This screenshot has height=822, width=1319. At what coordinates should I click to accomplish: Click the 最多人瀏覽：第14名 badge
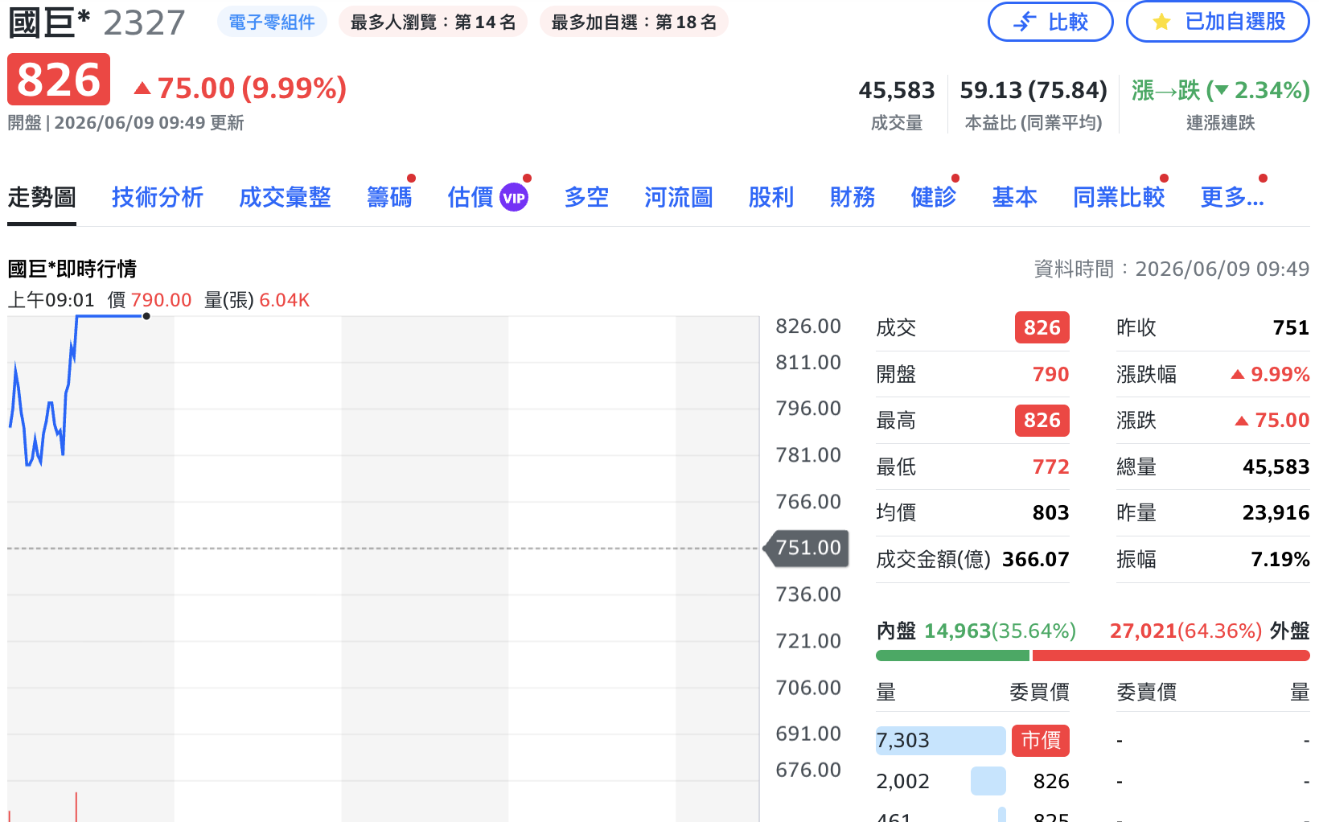point(433,22)
